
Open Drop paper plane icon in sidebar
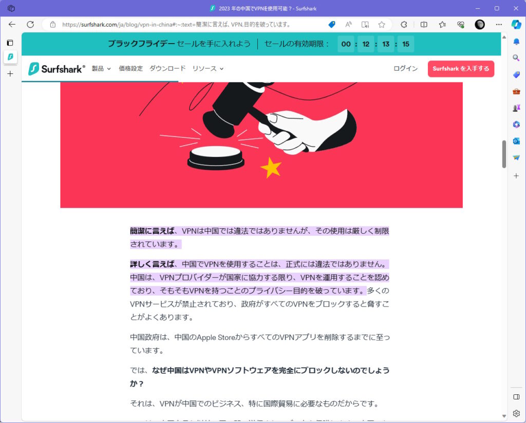tap(516, 157)
